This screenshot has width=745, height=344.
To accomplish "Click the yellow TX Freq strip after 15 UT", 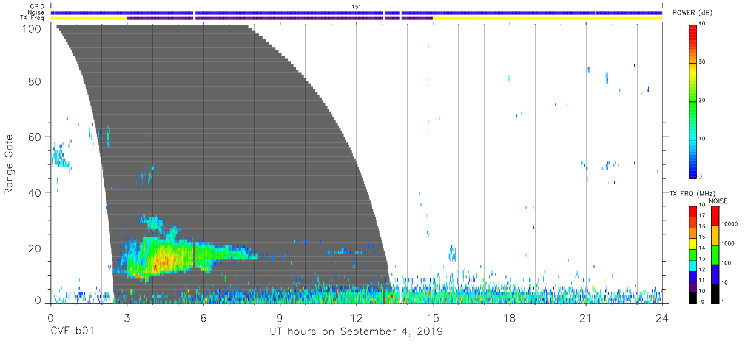I will click(547, 18).
